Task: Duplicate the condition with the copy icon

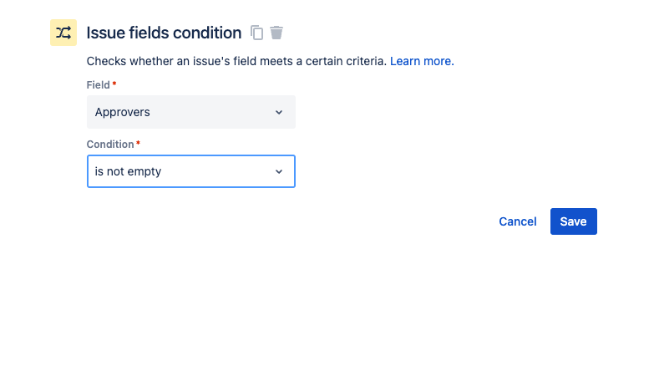Action: click(257, 33)
